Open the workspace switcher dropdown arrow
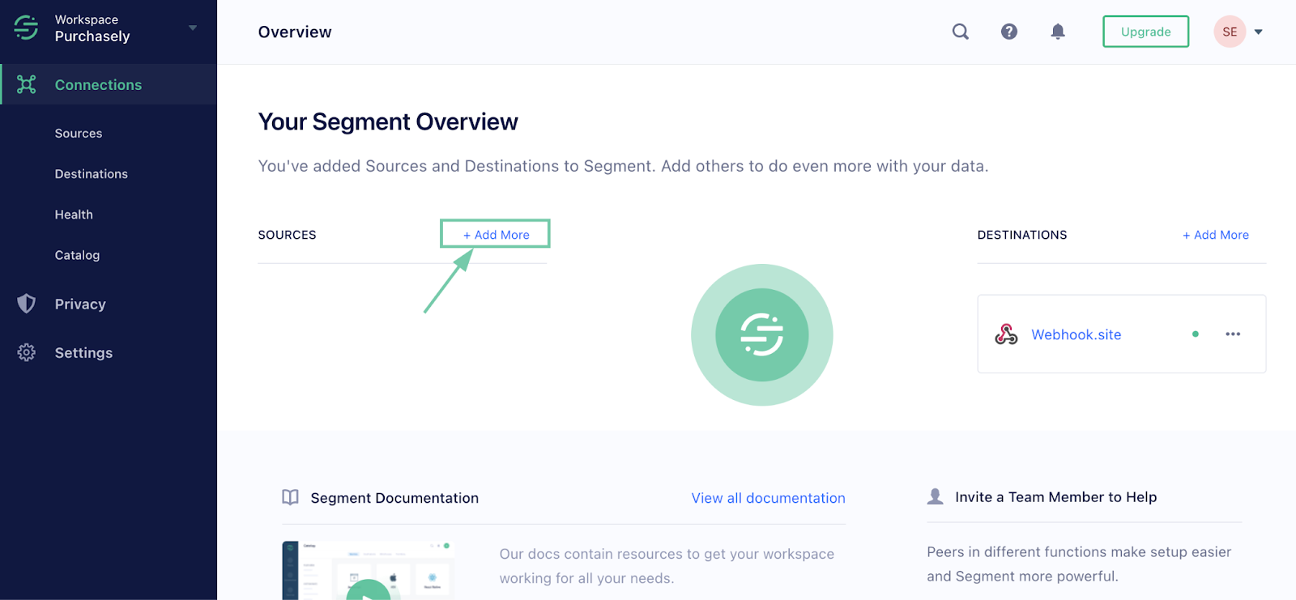The image size is (1296, 600). pos(193,28)
